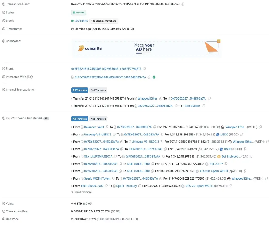Copy the Spark: Treasury address
This screenshot has height=225, width=269.
click(139, 186)
